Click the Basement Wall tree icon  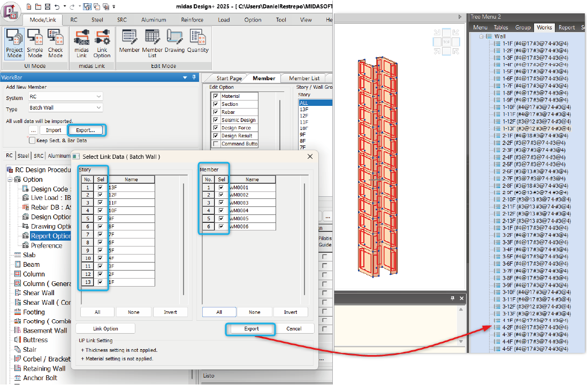[17, 331]
